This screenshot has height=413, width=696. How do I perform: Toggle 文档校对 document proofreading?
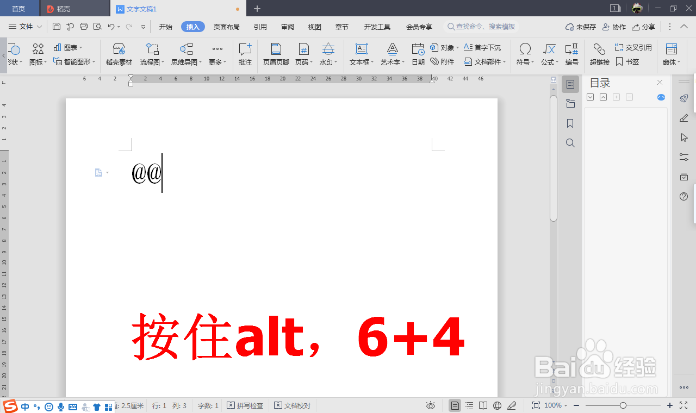click(293, 405)
